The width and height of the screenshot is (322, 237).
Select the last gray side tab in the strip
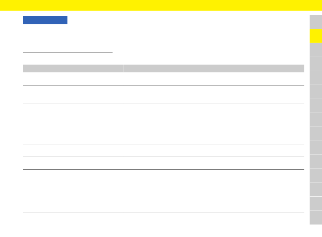[316, 218]
